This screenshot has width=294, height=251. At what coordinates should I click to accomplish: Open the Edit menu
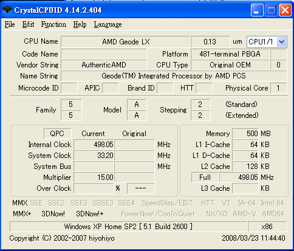[28, 24]
